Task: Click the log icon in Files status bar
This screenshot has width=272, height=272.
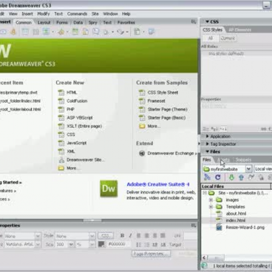Action: (205, 266)
